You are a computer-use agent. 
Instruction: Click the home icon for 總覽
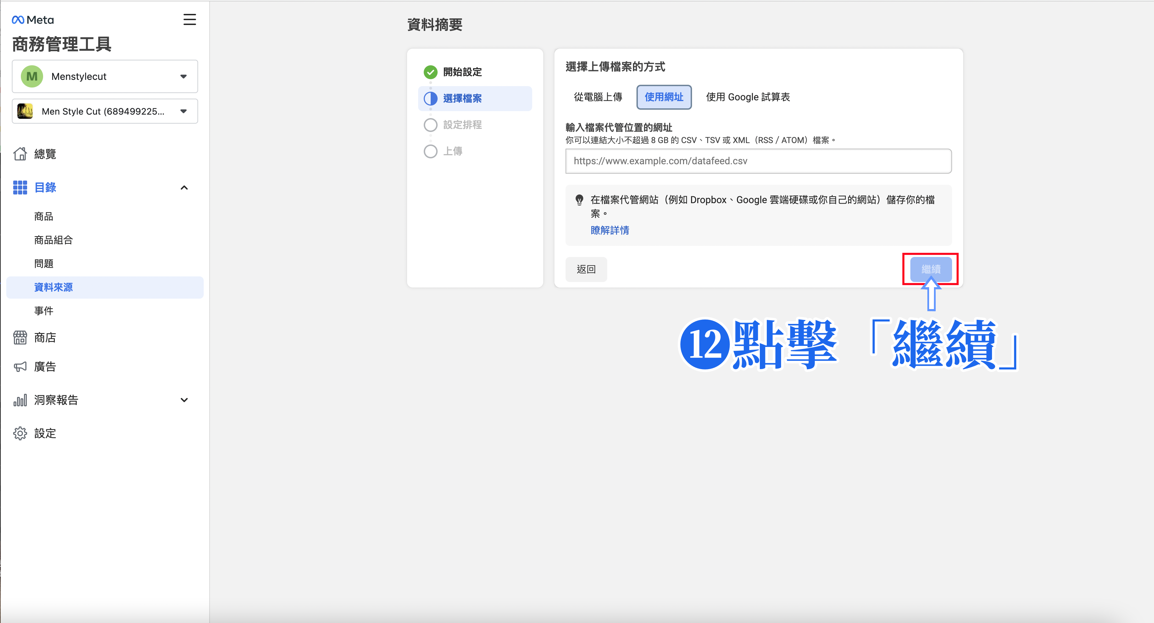pyautogui.click(x=20, y=154)
